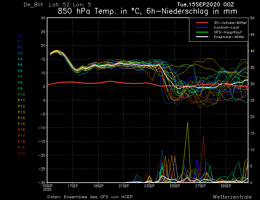Click the green GFS-Hauptlauf legend line
Screen dimensions: 260x200
(202, 32)
